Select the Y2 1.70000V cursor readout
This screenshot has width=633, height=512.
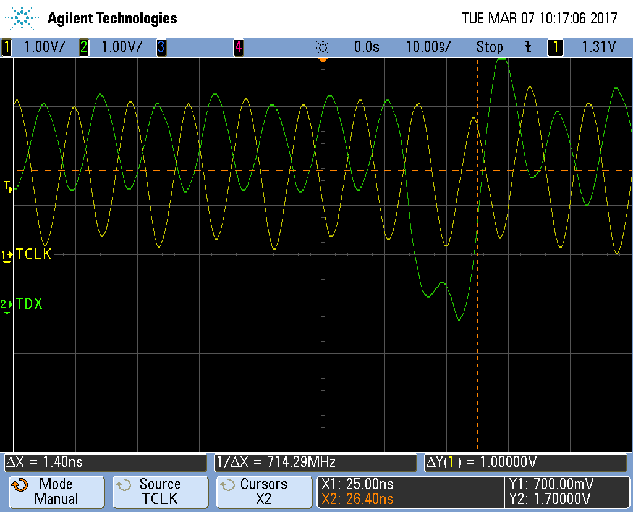pyautogui.click(x=549, y=498)
